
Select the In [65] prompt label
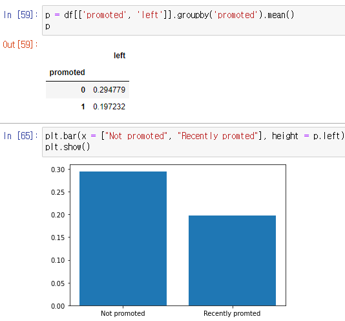[21, 136]
